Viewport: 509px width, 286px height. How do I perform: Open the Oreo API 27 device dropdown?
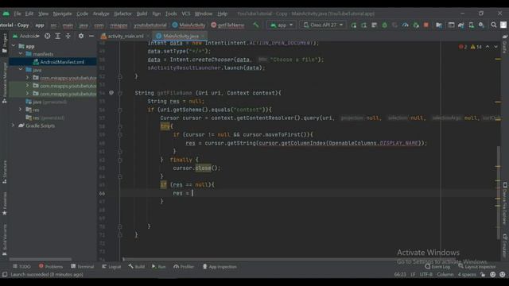323,25
